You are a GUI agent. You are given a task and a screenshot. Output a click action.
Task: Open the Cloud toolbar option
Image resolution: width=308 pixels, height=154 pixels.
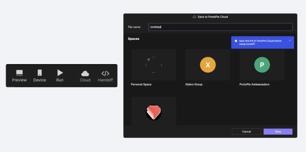coord(85,76)
